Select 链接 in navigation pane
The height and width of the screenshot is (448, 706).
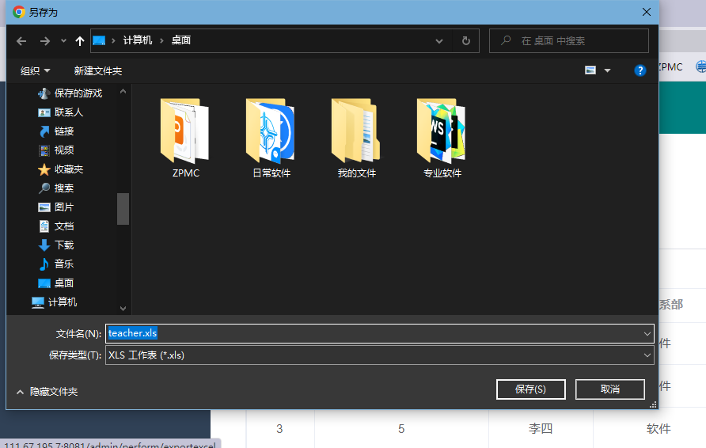click(56, 131)
